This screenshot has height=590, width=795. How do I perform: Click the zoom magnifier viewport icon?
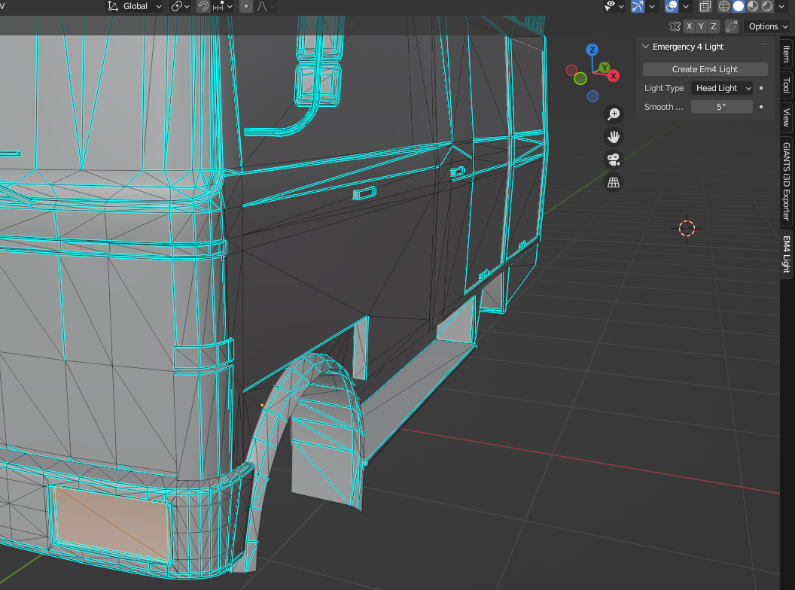(x=614, y=114)
